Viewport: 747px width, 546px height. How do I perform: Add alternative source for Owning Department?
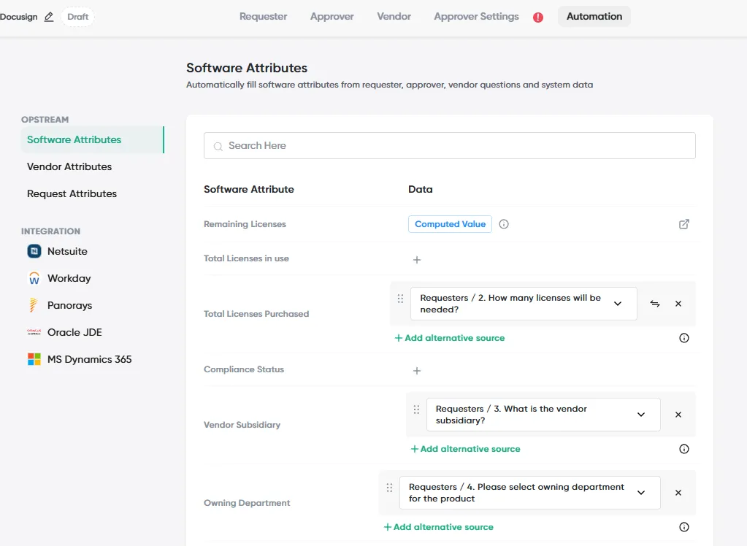438,527
